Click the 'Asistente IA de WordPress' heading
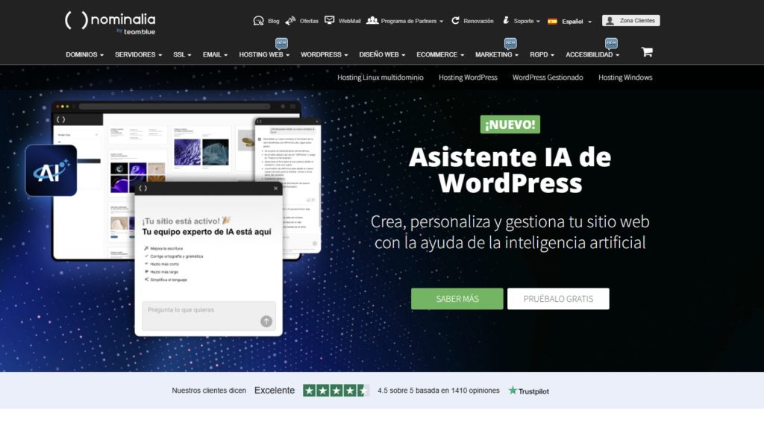The width and height of the screenshot is (764, 439). (x=510, y=170)
